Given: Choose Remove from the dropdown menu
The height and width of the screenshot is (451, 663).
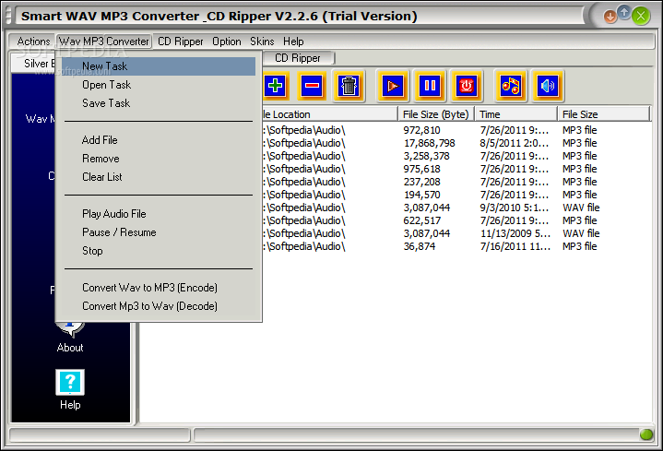Looking at the screenshot, I should [159, 159].
